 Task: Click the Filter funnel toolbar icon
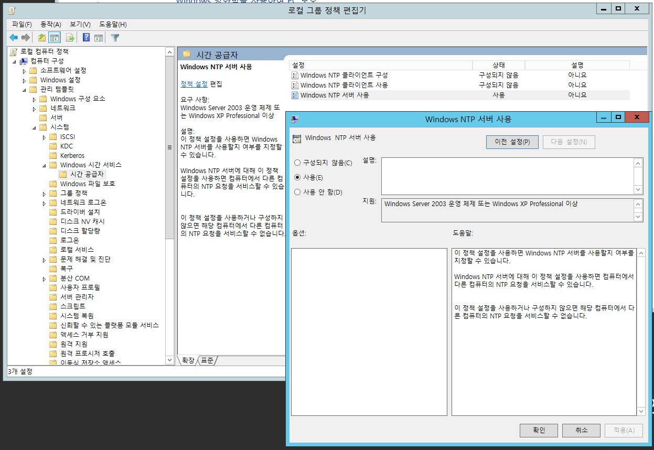coord(115,37)
